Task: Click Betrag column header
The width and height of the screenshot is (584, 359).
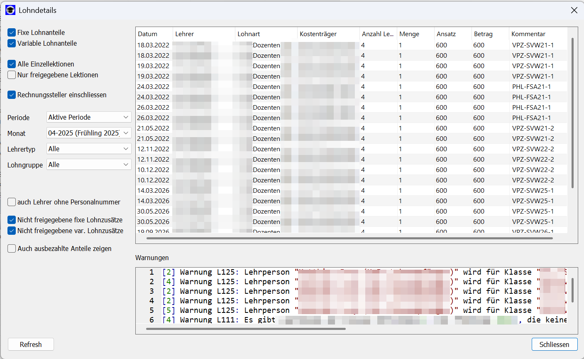Action: 490,34
